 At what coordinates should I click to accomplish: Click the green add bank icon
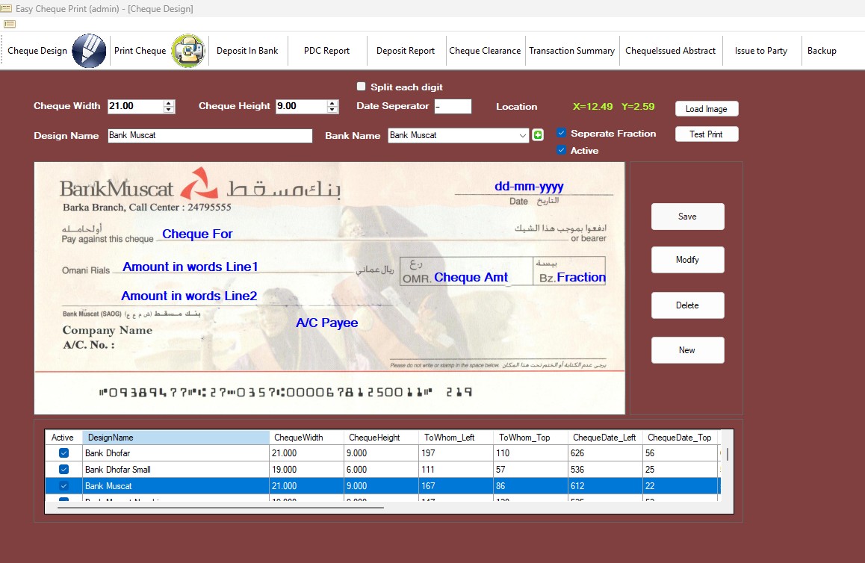(x=538, y=135)
